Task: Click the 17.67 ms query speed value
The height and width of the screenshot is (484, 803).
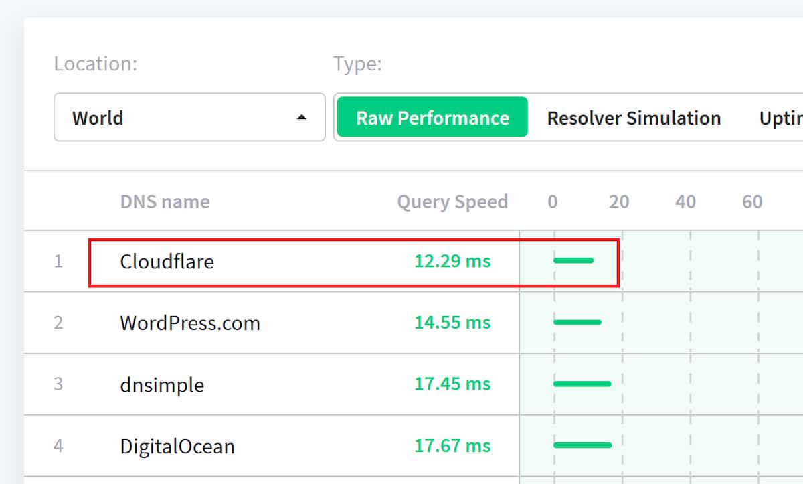Action: coord(452,446)
